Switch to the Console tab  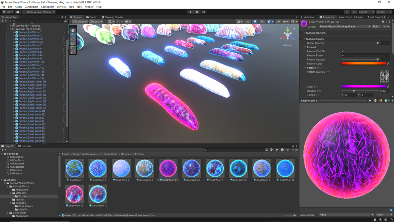pos(25,146)
